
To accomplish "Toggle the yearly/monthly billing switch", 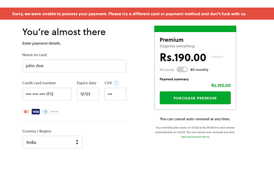I will coord(182,70).
